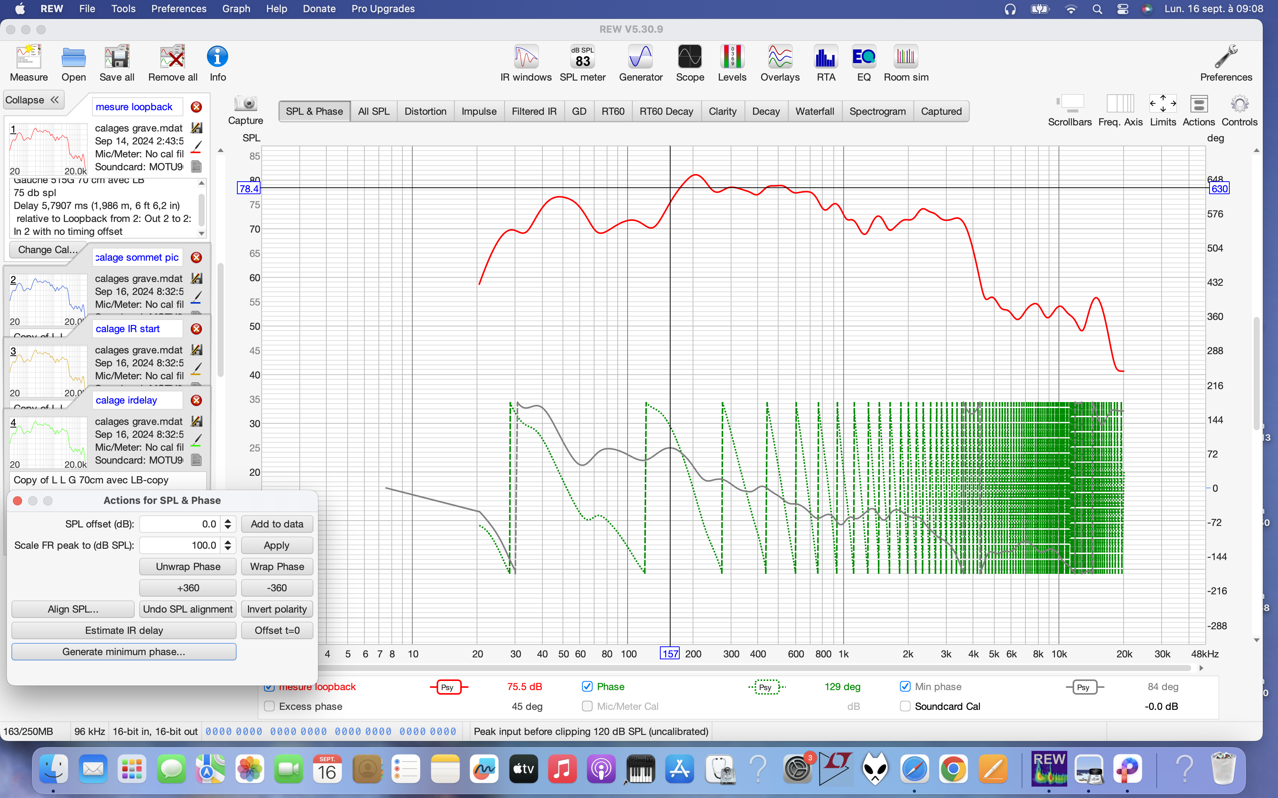The height and width of the screenshot is (798, 1278).
Task: Click notes box scroll-up arrow
Action: click(x=201, y=183)
